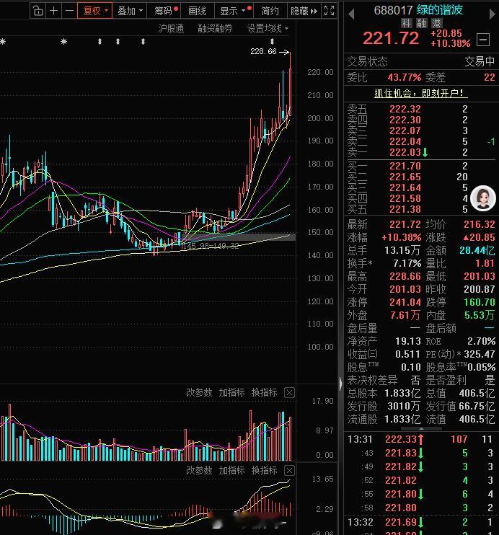This screenshot has width=499, height=535.
Task: Click the lock icon in chart toolbar
Action: [38, 11]
